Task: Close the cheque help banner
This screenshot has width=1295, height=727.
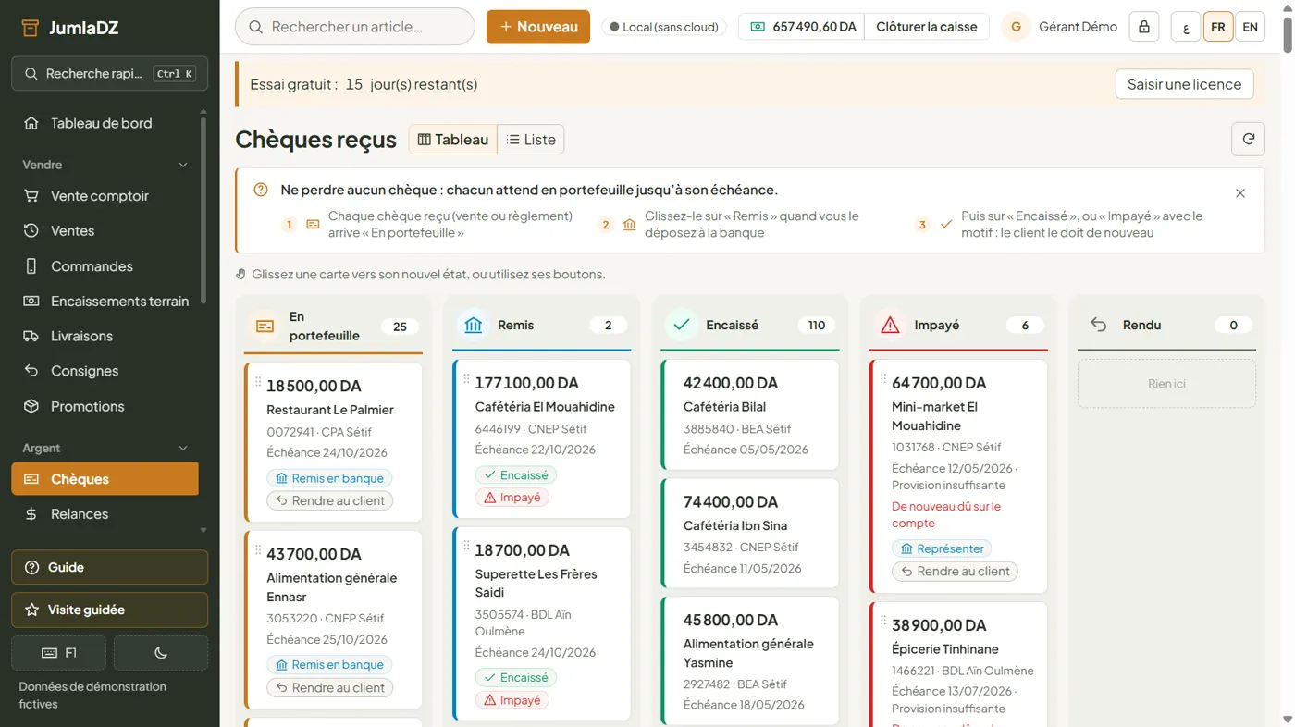Action: pos(1240,193)
